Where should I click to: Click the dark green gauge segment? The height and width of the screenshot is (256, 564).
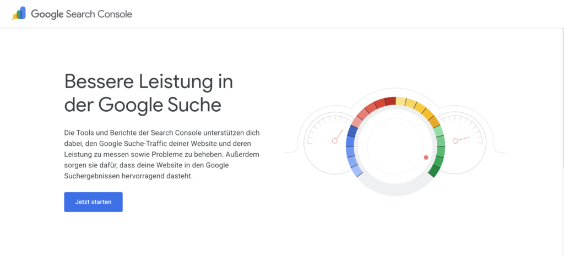tap(434, 171)
